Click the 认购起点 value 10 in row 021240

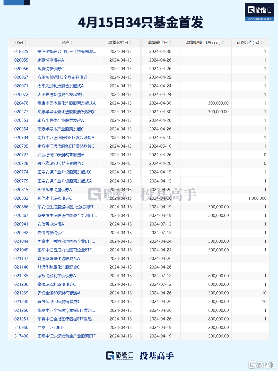(x=264, y=301)
